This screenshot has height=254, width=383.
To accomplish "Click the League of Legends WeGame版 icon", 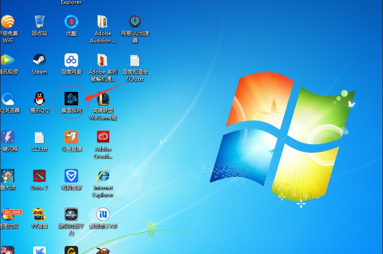I will point(103,99).
